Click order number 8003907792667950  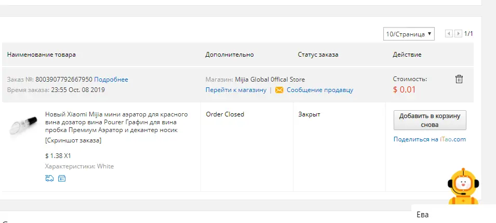coord(64,79)
